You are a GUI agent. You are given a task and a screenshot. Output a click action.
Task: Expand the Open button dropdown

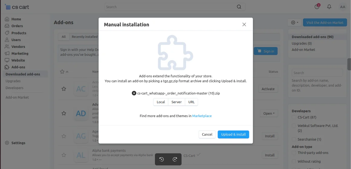pyautogui.click(x=269, y=113)
